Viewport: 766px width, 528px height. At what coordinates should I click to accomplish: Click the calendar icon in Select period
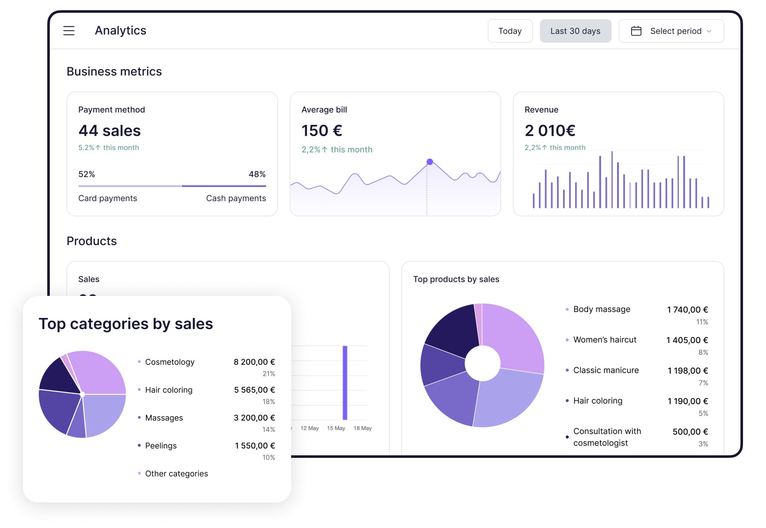(636, 31)
